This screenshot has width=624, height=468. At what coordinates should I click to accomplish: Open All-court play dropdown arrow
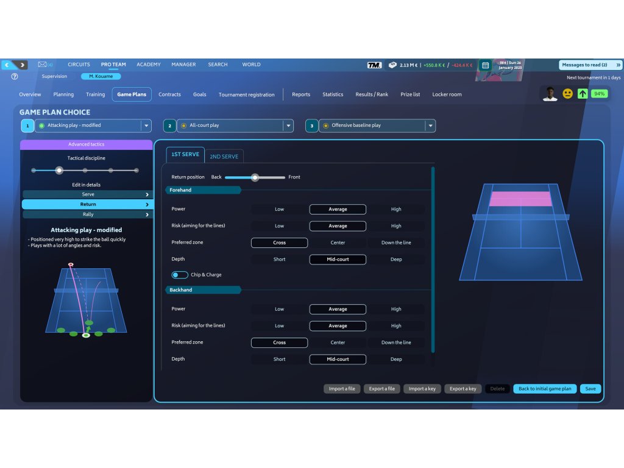pyautogui.click(x=288, y=126)
